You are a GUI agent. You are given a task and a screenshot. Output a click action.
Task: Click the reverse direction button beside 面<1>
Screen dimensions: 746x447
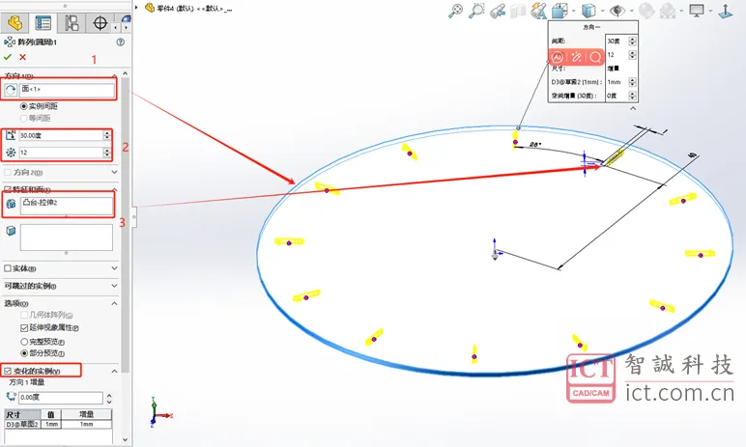11,90
